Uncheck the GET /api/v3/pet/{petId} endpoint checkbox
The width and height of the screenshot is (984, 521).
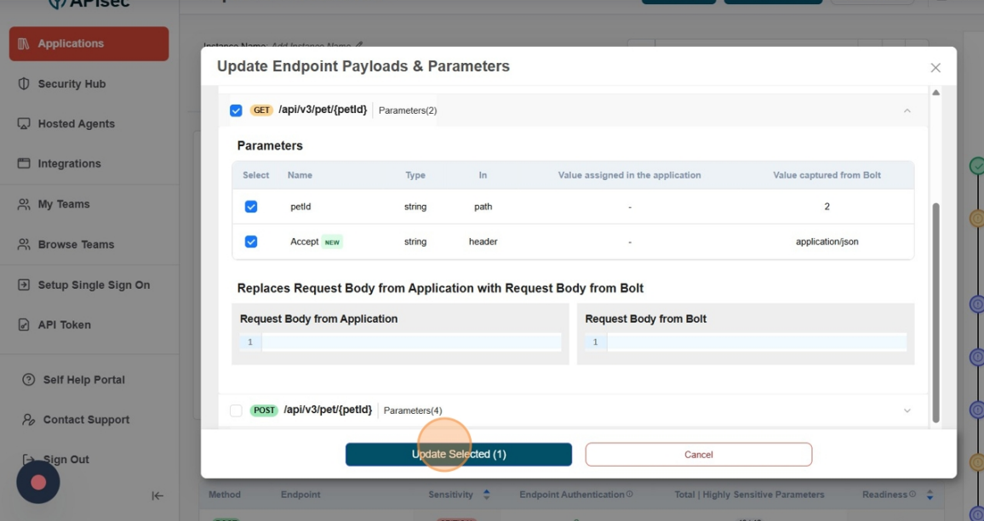click(x=236, y=110)
